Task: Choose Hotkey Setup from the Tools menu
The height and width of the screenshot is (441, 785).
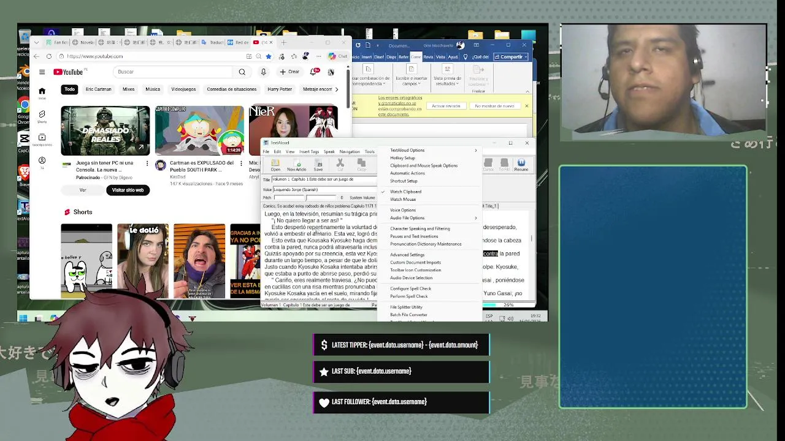Action: (402, 158)
